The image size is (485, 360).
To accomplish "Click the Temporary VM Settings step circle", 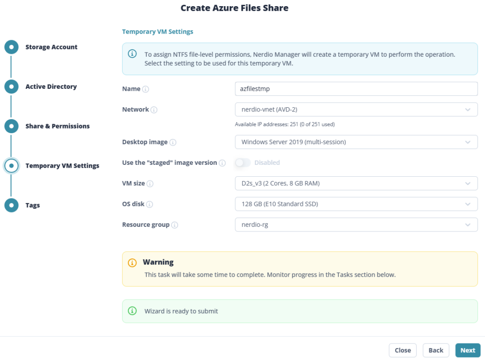I will [x=11, y=166].
